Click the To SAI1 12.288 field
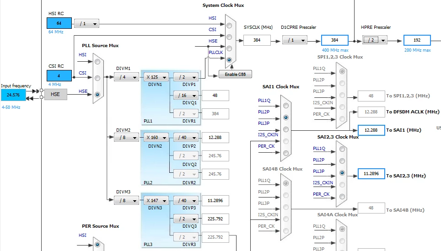This screenshot has width=441, height=251. click(371, 130)
